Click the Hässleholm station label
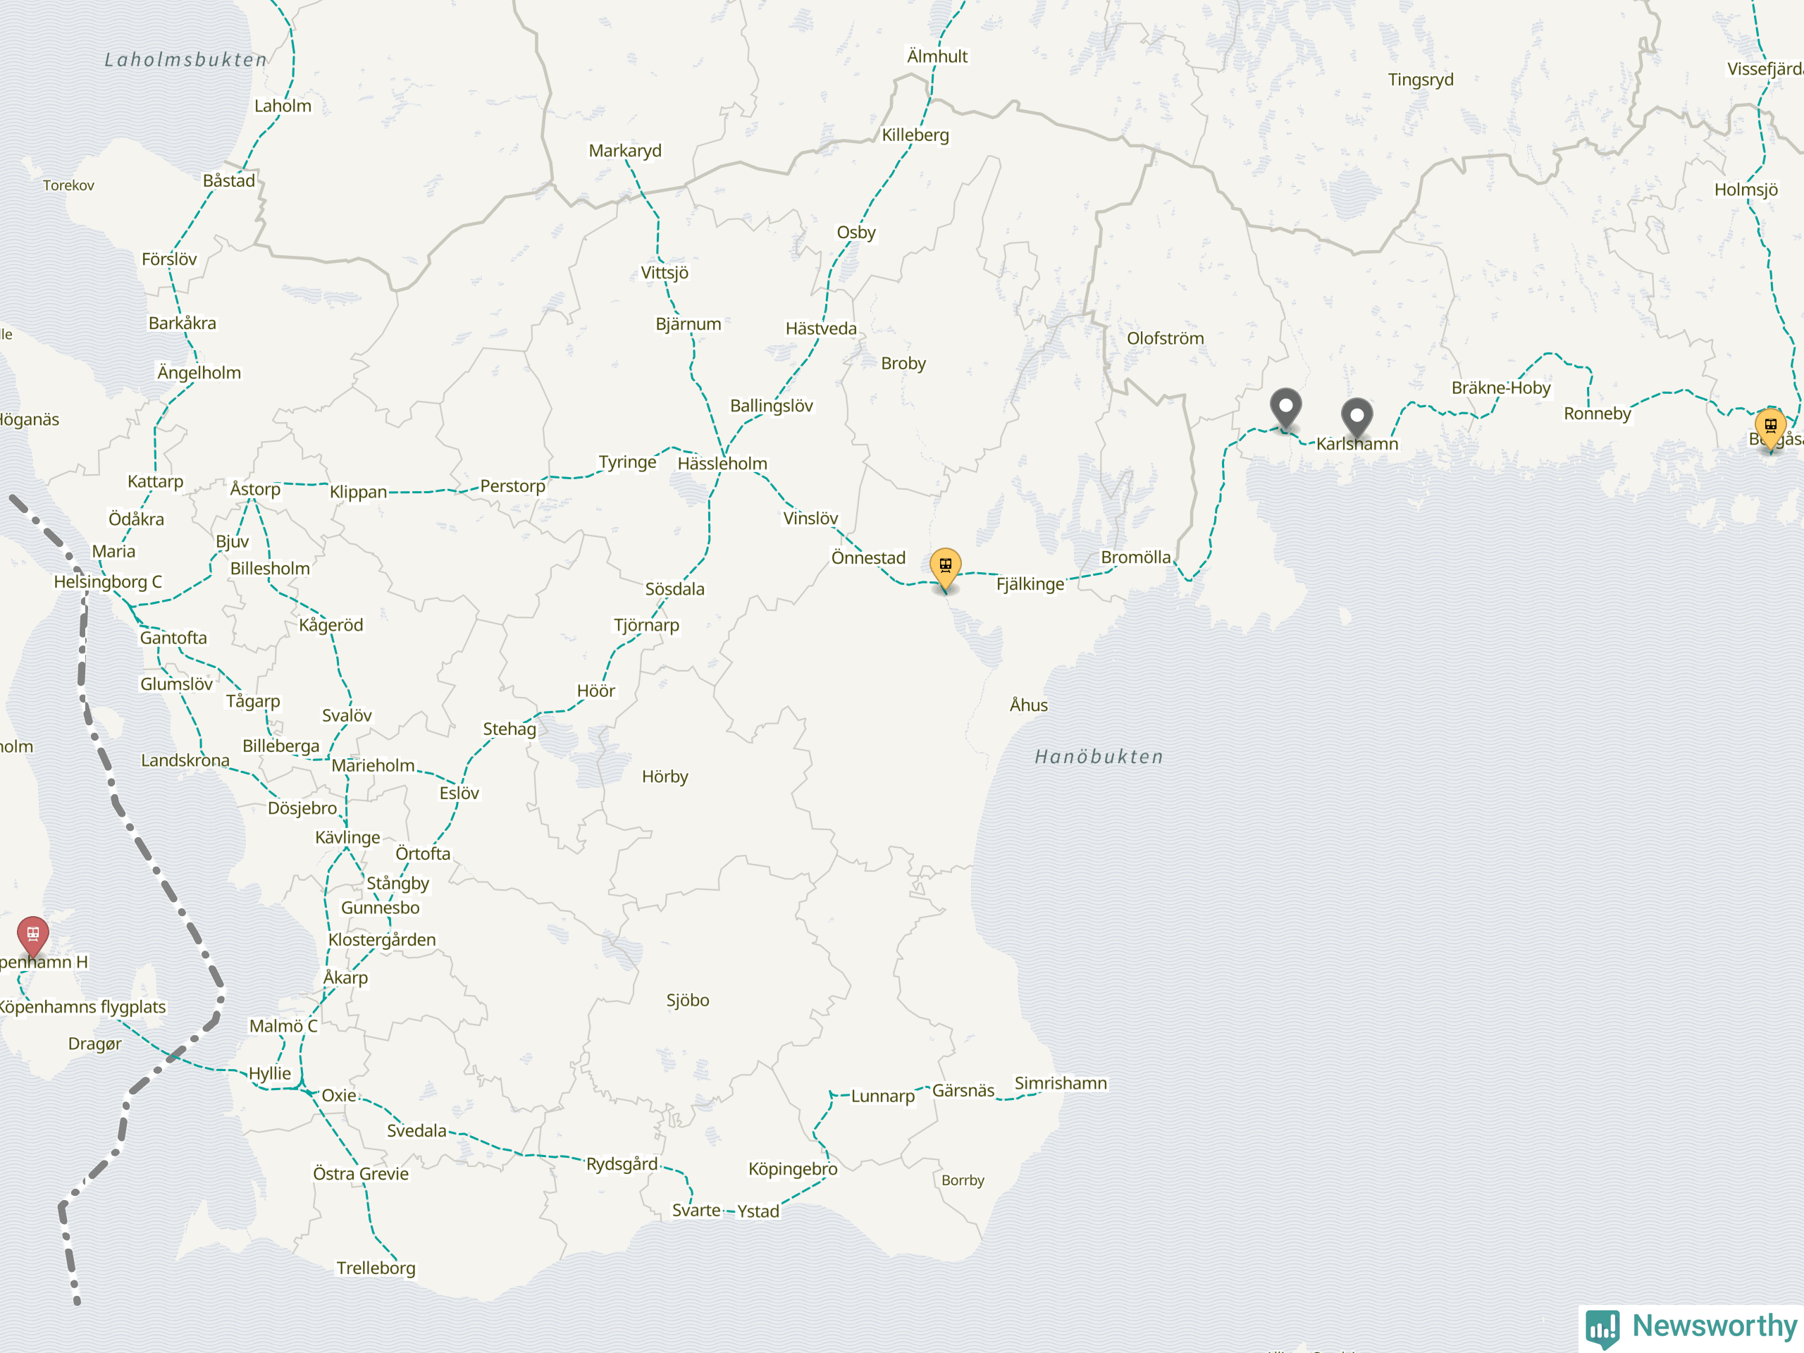 point(722,463)
